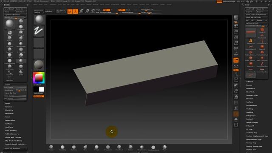This screenshot has height=153, width=272.
Task: Click Reset All Brushes button
Action: pyautogui.click(x=15, y=148)
